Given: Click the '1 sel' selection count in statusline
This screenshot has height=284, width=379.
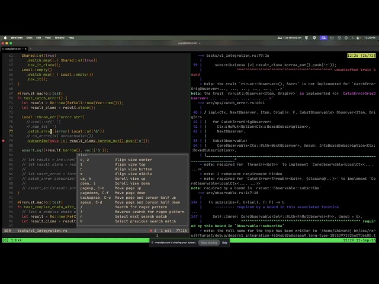Looking at the screenshot, I should pos(166,231).
